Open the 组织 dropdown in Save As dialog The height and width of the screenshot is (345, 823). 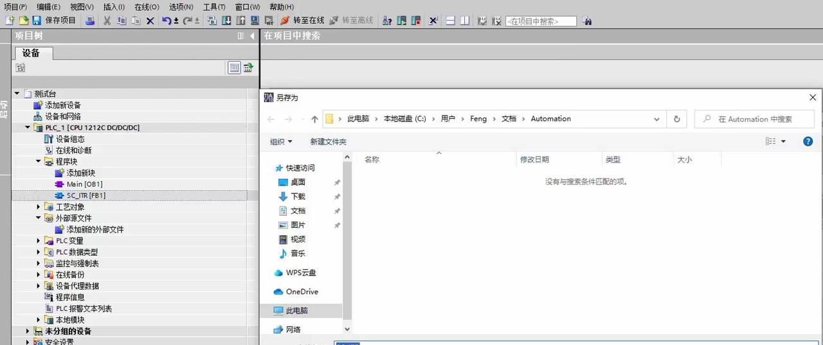[x=281, y=141]
